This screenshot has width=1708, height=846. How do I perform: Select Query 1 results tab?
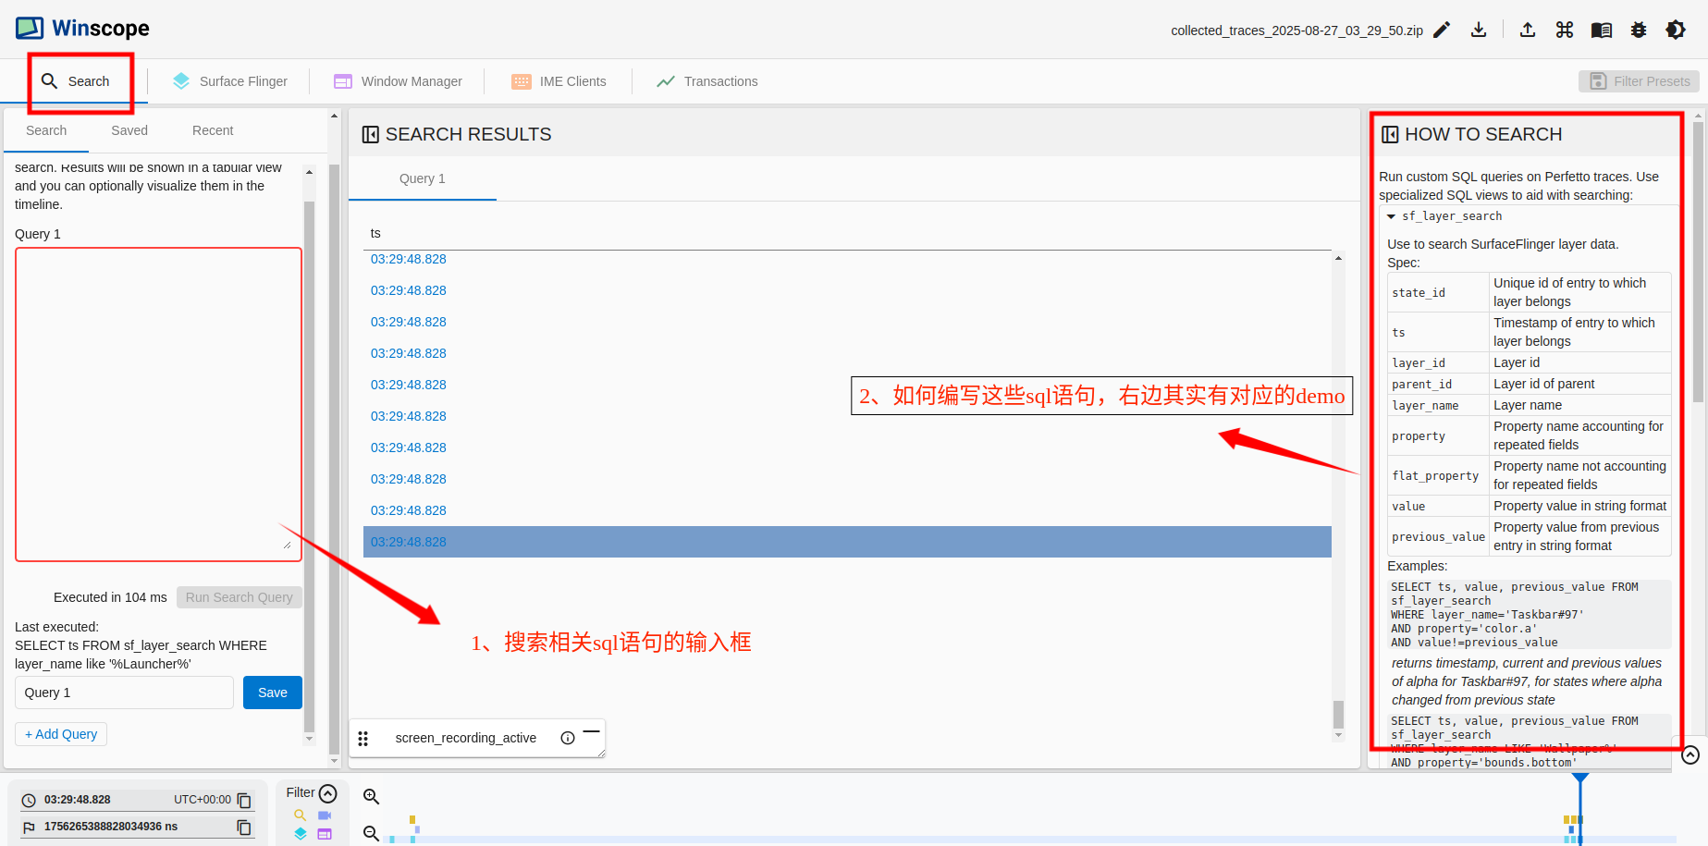click(423, 178)
